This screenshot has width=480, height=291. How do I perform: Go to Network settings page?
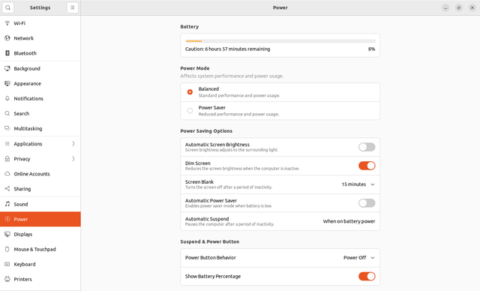[x=40, y=38]
